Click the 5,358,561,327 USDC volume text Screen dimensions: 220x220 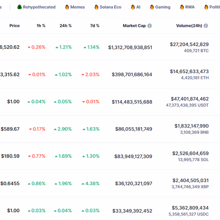tap(189, 214)
